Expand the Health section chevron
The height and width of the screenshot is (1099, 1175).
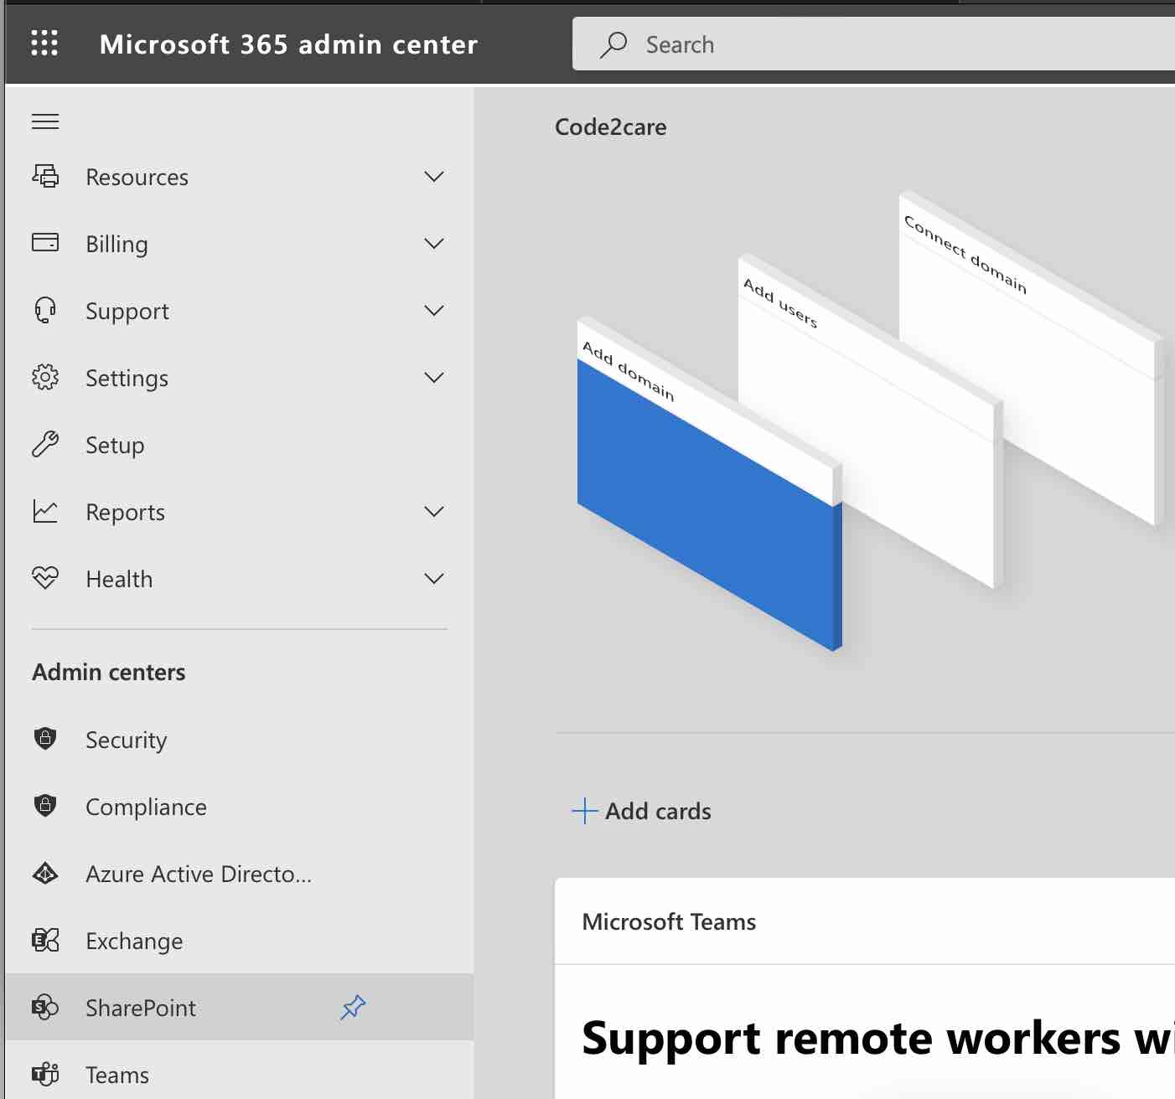pyautogui.click(x=434, y=578)
